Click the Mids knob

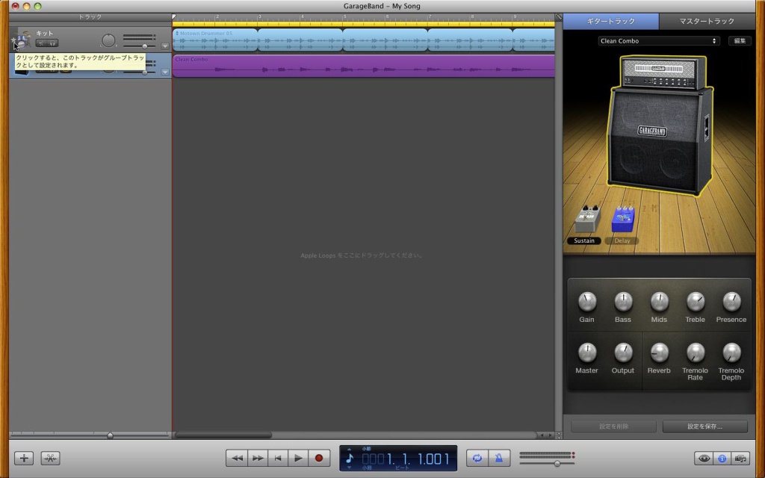[x=659, y=302]
